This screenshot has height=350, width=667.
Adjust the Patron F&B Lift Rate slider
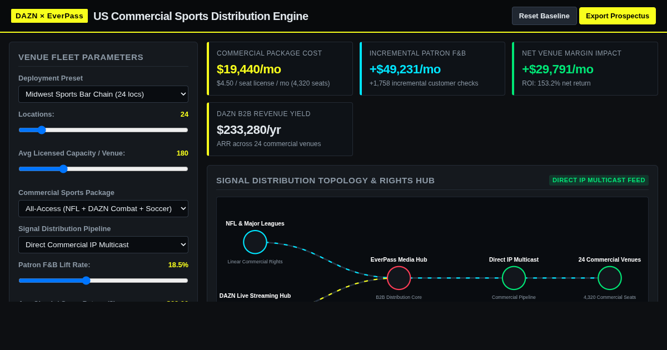[103, 281]
